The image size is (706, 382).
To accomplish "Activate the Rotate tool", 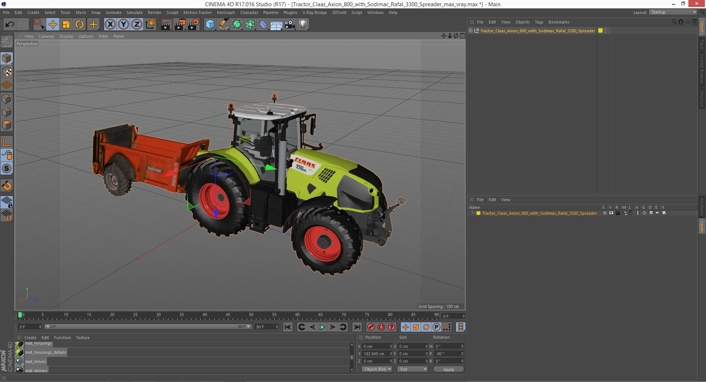I will 79,25.
